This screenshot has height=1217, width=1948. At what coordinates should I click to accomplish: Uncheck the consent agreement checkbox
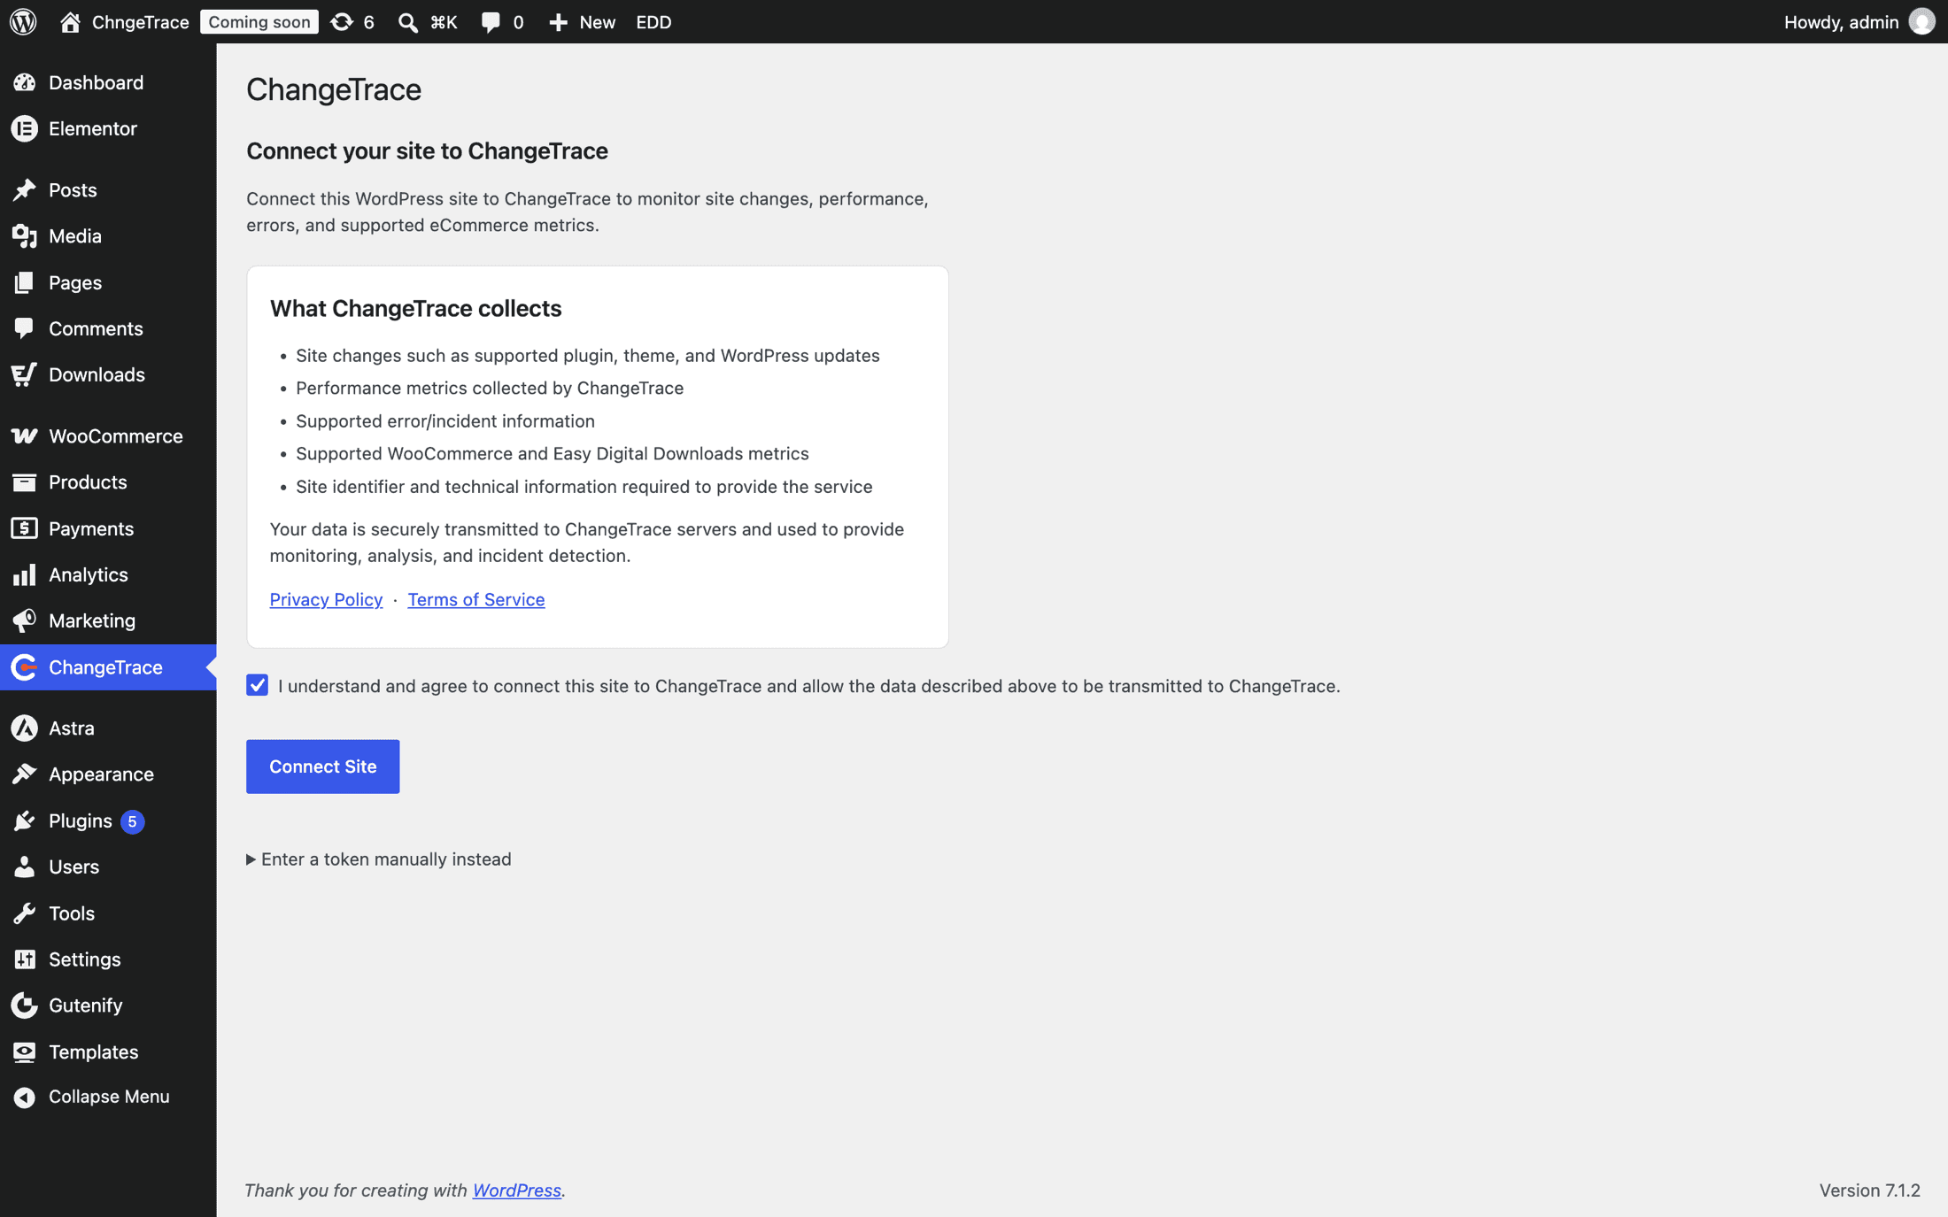point(257,685)
